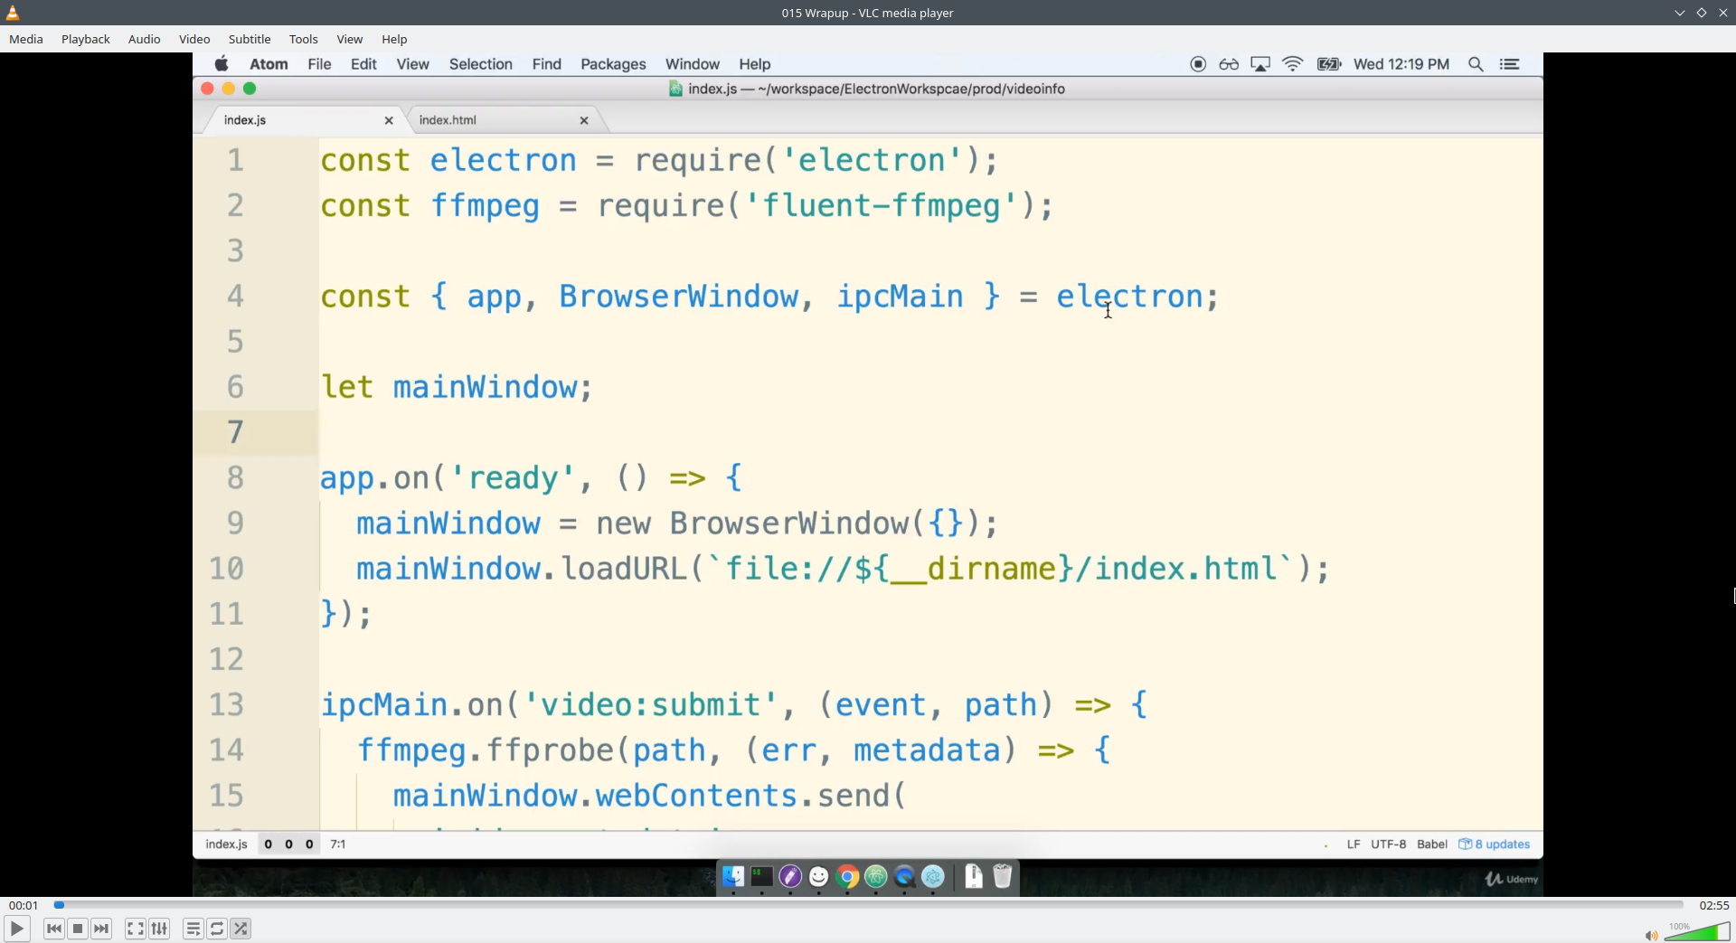Open the Trash in the dock
The height and width of the screenshot is (943, 1736).
(x=1004, y=877)
